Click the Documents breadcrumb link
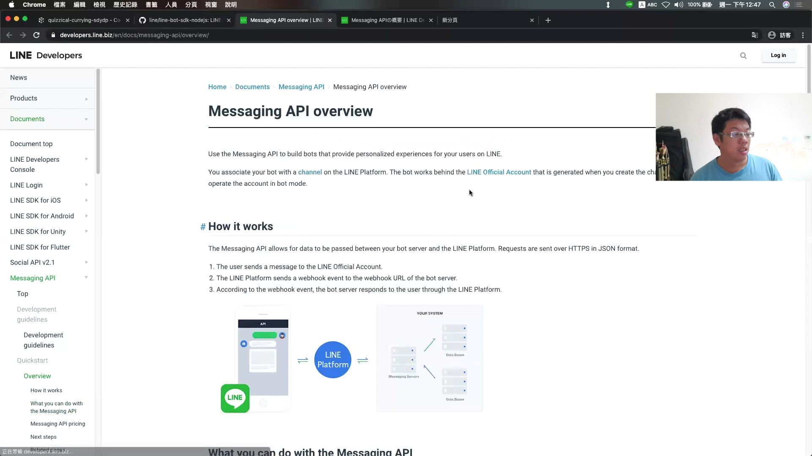 [x=252, y=87]
